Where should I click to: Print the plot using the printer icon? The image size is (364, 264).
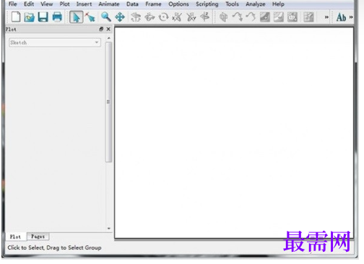tap(57, 17)
